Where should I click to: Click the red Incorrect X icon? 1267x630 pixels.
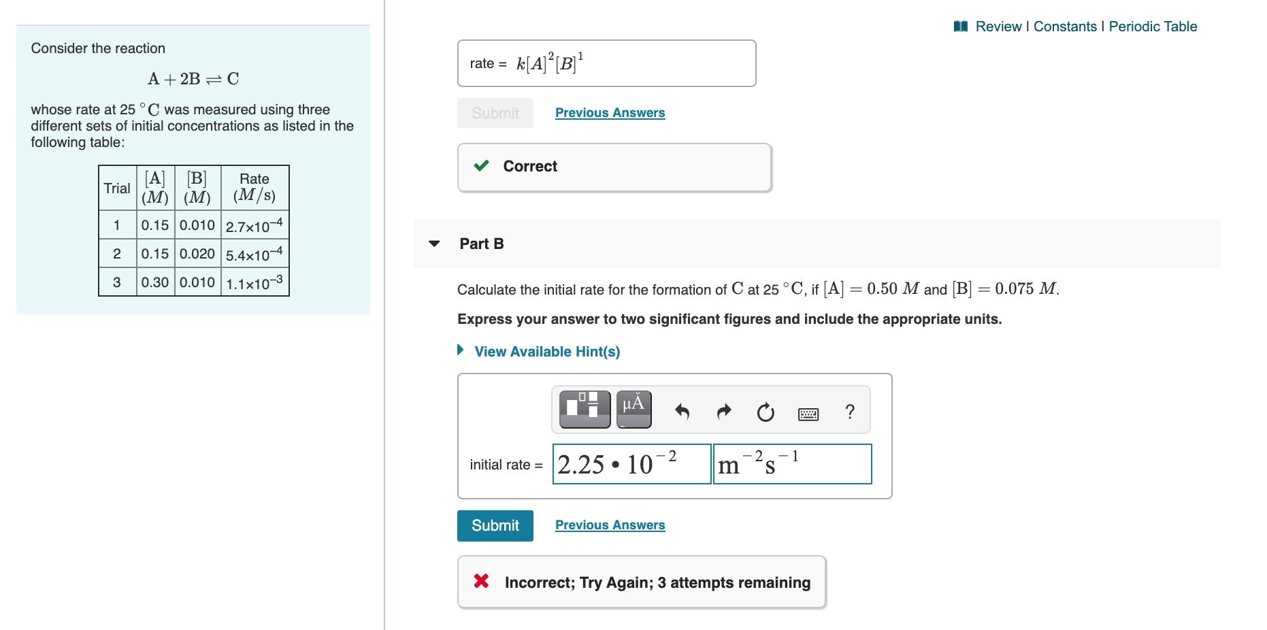(480, 582)
